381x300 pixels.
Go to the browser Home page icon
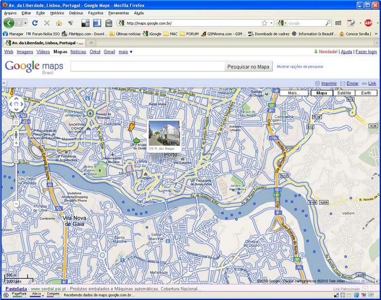pos(59,23)
